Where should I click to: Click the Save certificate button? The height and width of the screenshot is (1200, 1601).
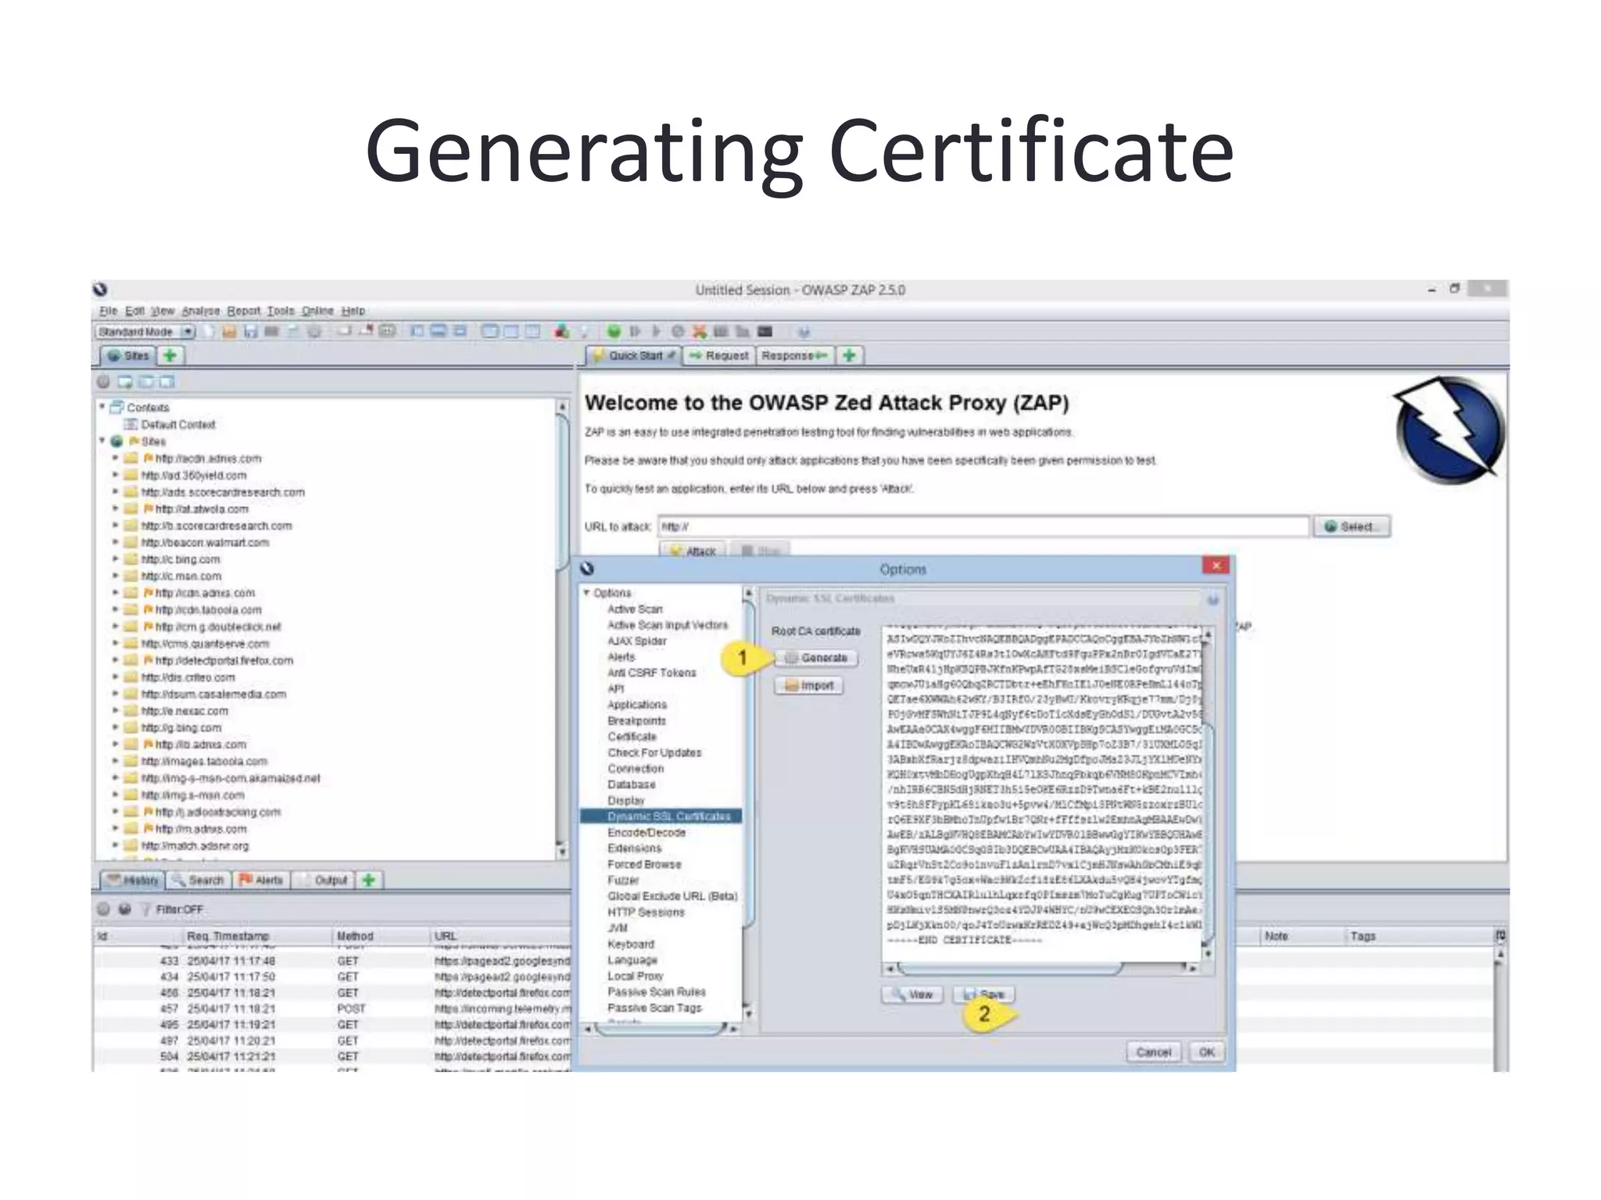pos(984,995)
